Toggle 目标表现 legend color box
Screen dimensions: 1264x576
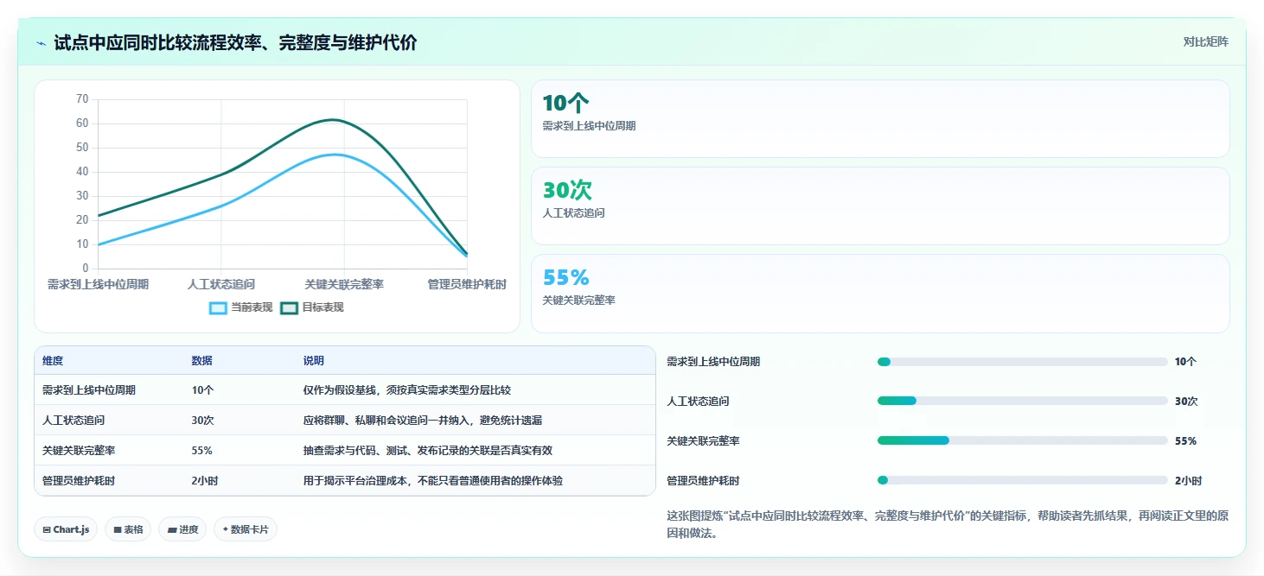(289, 307)
